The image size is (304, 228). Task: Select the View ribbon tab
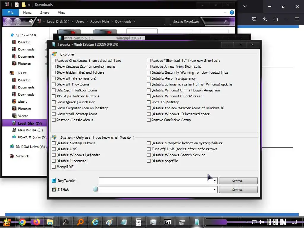pyautogui.click(x=61, y=12)
